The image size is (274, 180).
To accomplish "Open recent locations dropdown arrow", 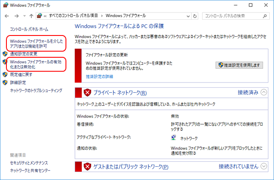I will [x=24, y=16].
